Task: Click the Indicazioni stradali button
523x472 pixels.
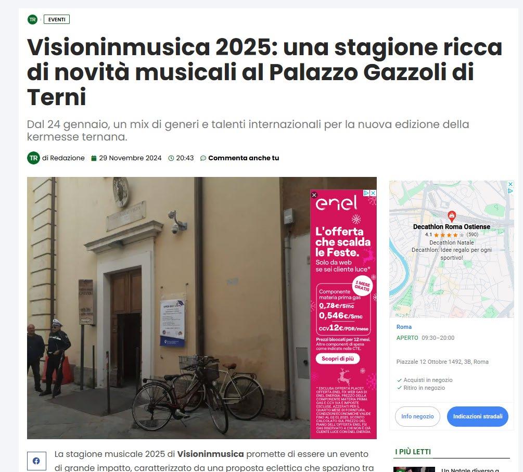Action: pos(478,416)
